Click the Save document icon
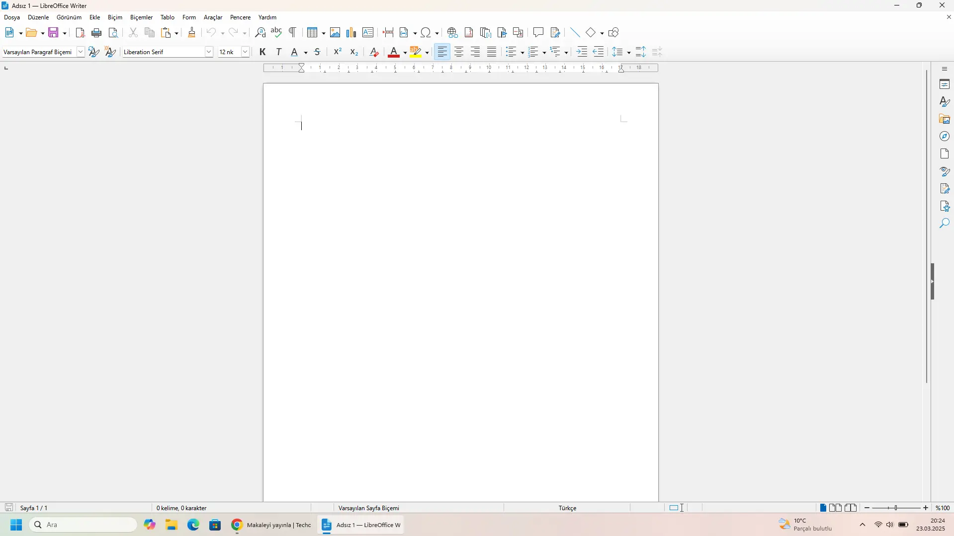The width and height of the screenshot is (954, 536). click(54, 33)
